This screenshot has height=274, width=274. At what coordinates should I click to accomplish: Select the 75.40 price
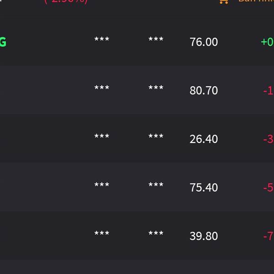[x=204, y=187]
